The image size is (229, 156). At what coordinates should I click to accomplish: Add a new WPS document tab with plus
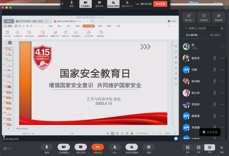click(x=92, y=21)
